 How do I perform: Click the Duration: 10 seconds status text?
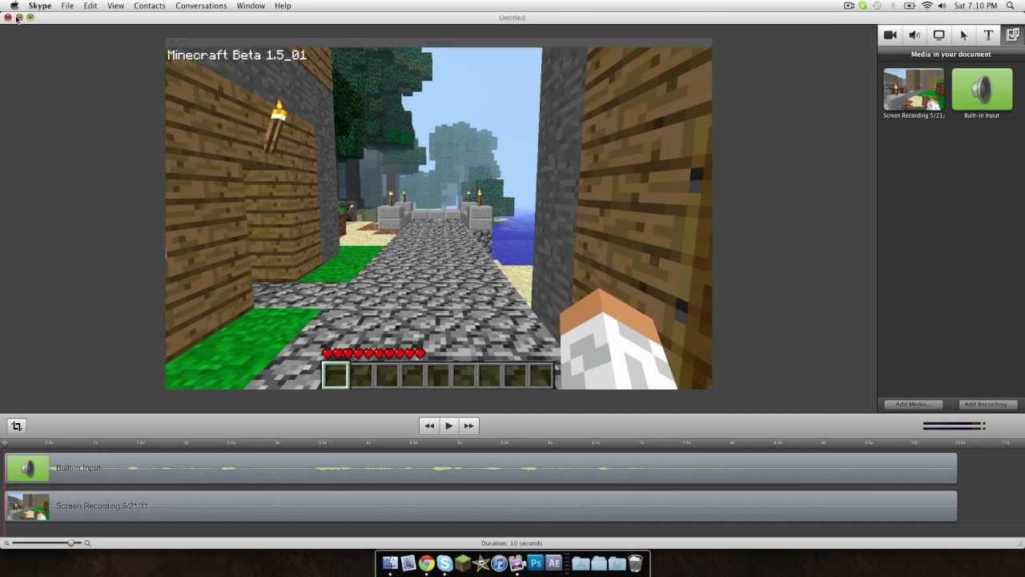click(512, 543)
